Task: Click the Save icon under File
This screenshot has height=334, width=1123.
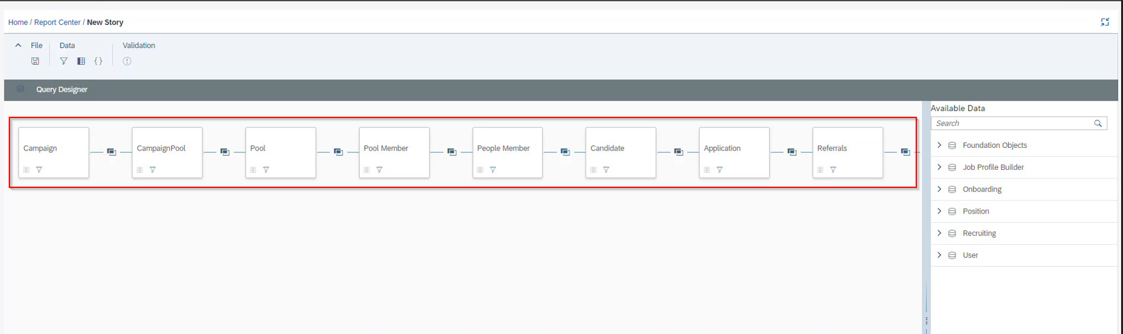Action: click(35, 61)
